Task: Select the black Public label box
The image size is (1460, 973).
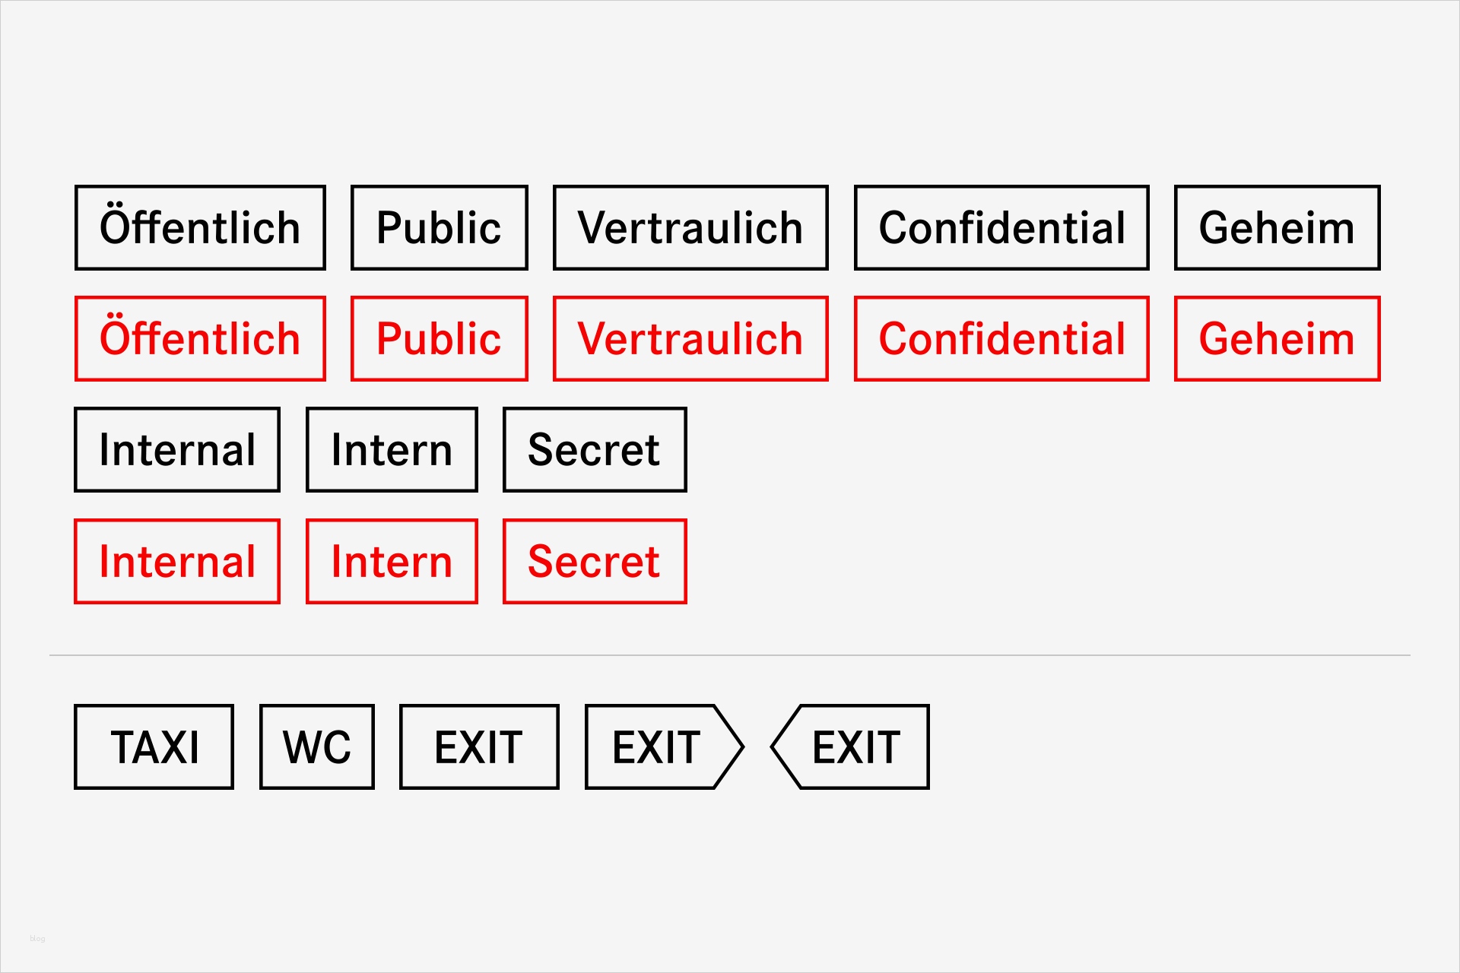Action: coord(439,227)
